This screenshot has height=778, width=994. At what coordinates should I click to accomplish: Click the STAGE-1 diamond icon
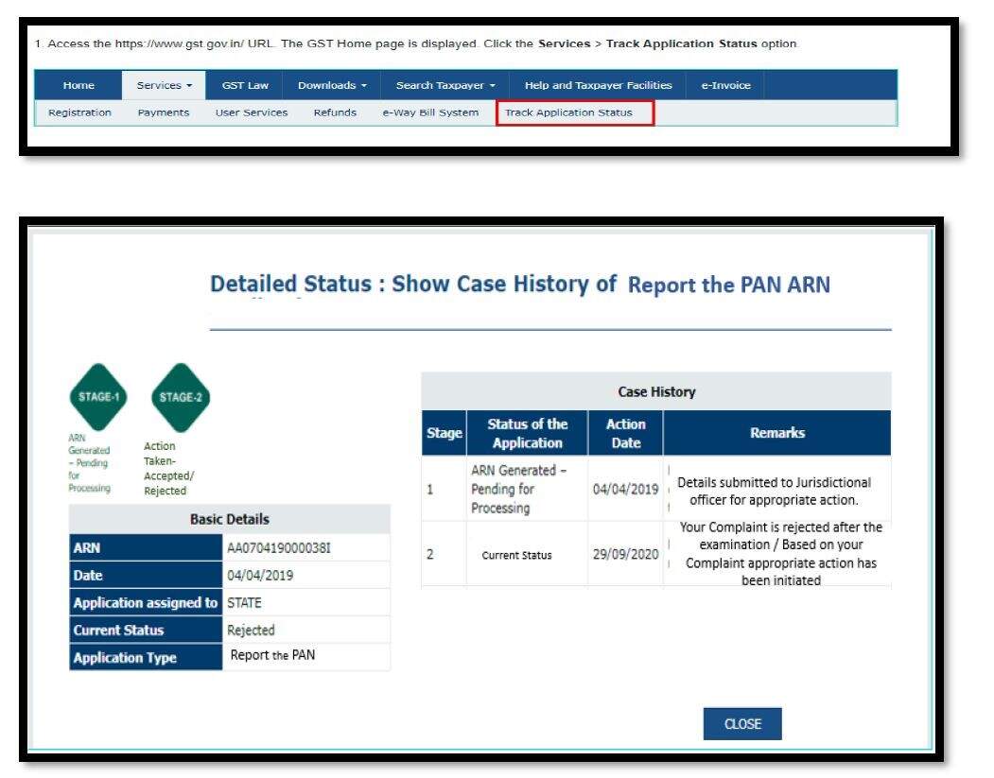tap(98, 397)
